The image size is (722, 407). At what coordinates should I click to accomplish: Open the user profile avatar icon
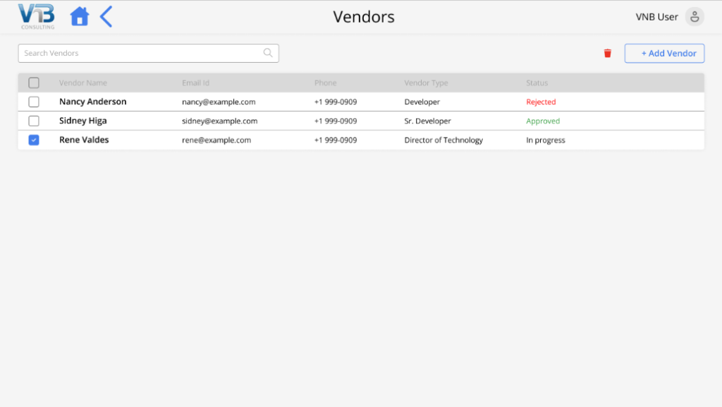(695, 16)
